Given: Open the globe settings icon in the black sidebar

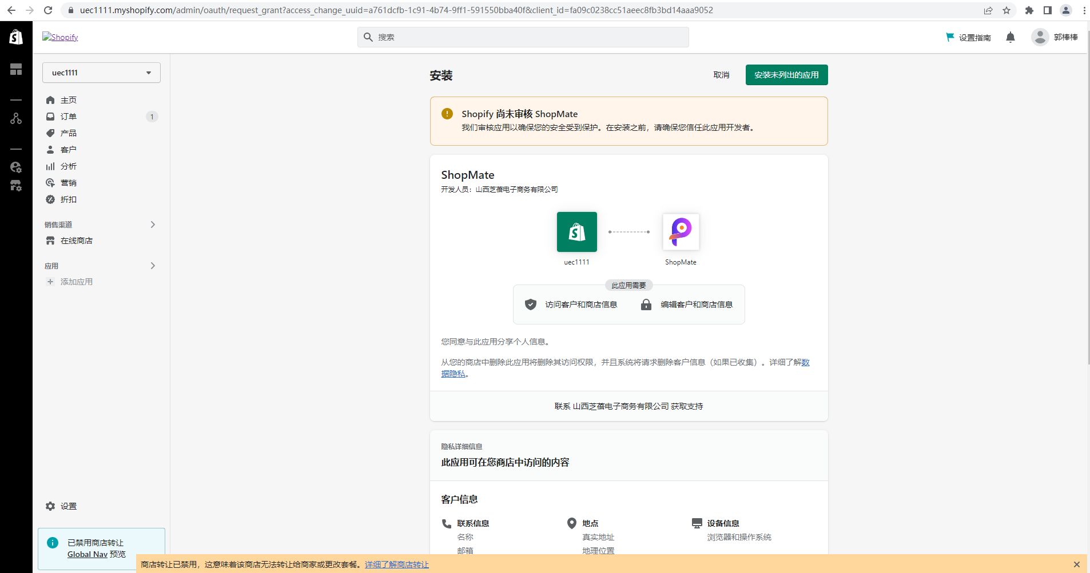Looking at the screenshot, I should click(x=16, y=167).
